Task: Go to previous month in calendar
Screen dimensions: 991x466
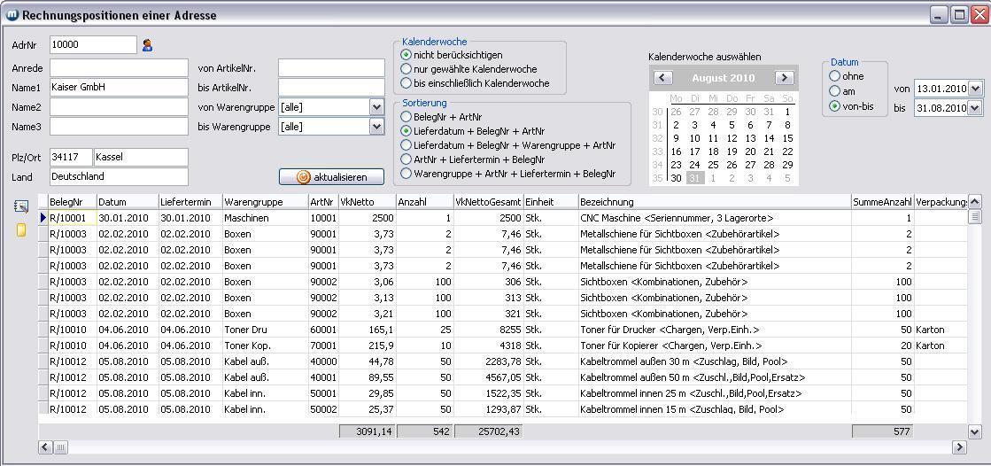Action: click(662, 78)
